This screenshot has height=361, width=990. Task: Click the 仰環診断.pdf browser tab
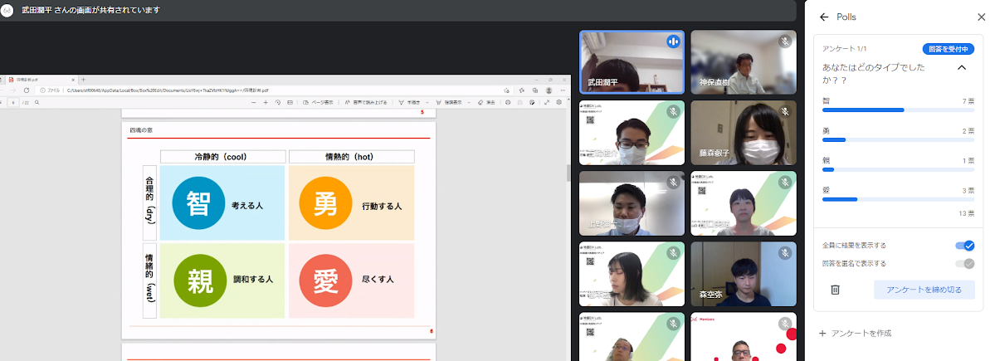point(41,80)
